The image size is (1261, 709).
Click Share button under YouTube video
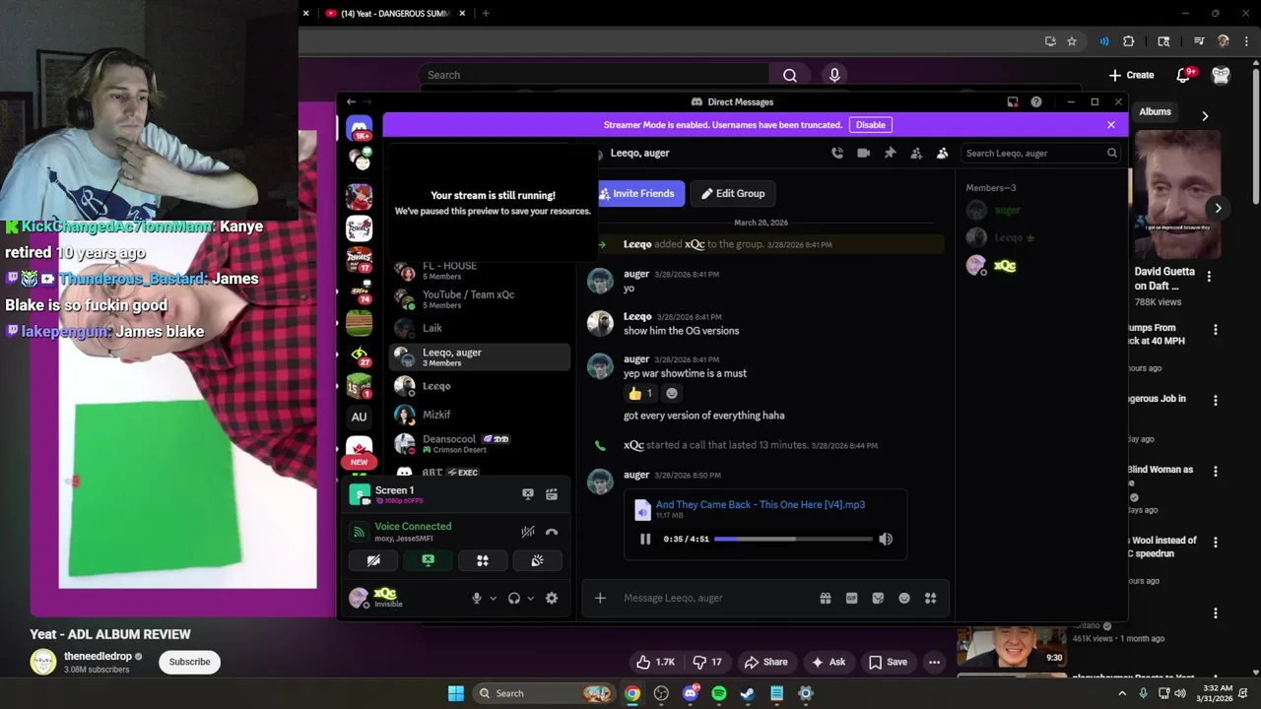(766, 662)
